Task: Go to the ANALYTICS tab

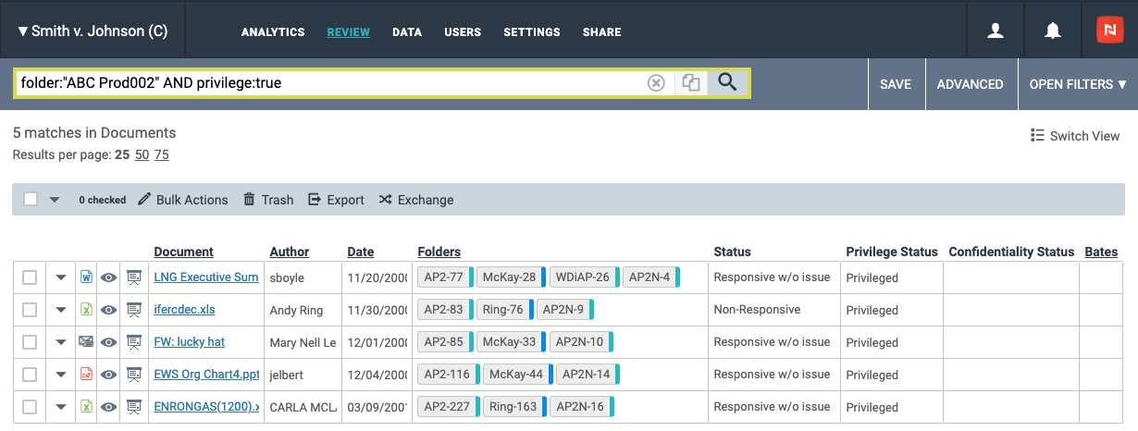Action: click(273, 31)
